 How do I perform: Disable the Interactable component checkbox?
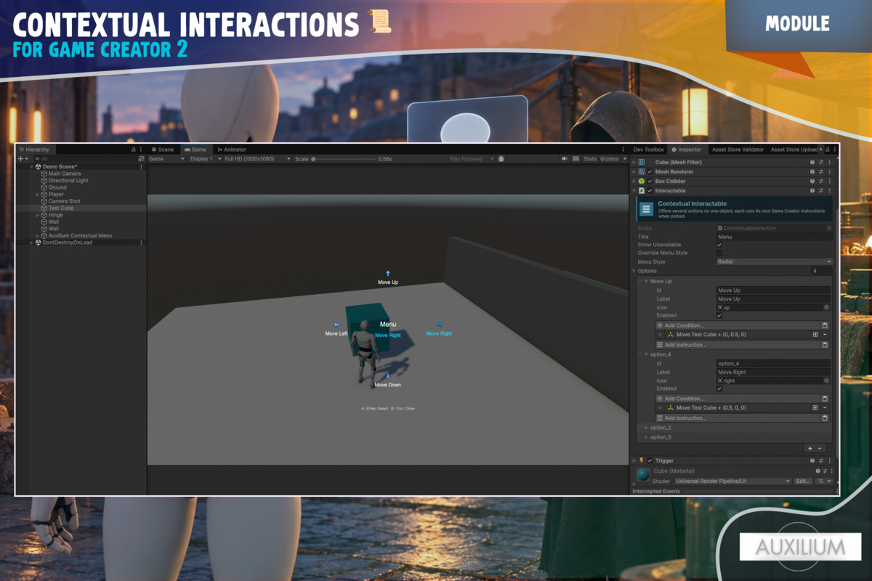pos(650,190)
